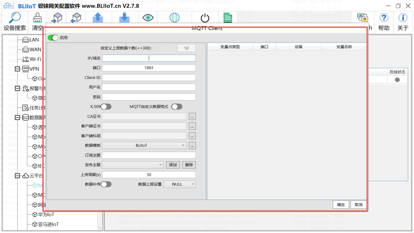
Task: Click 在线状态 column header behind dialog
Action: coord(397,72)
